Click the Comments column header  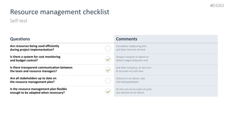pos(127,39)
